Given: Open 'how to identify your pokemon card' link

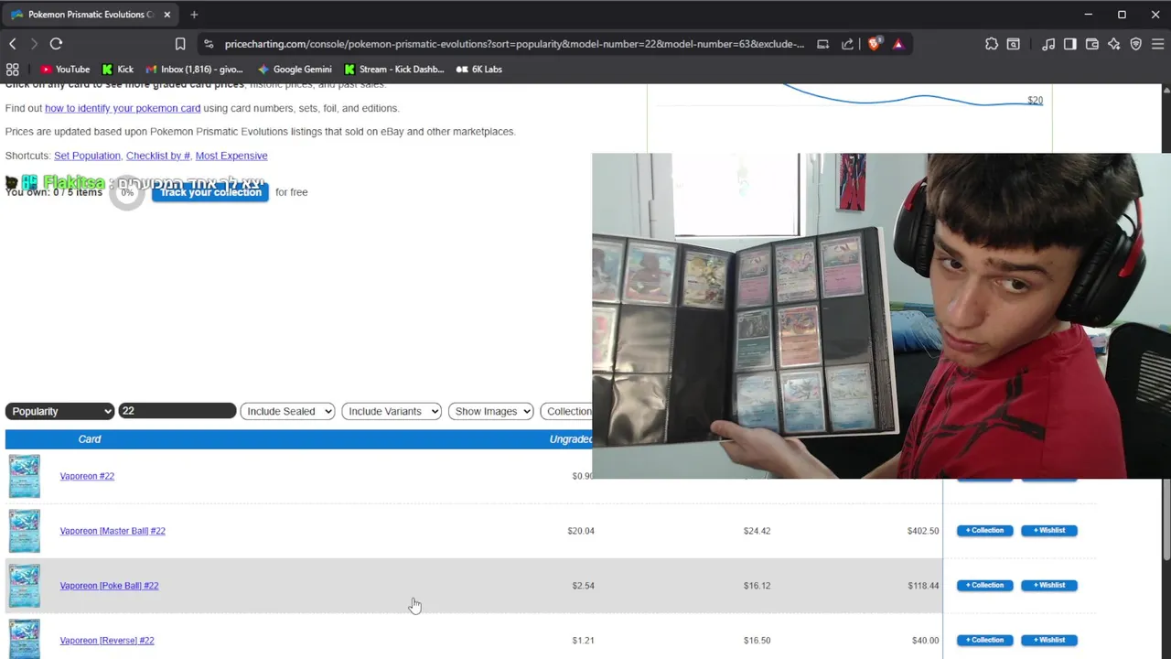Looking at the screenshot, I should click(x=123, y=108).
